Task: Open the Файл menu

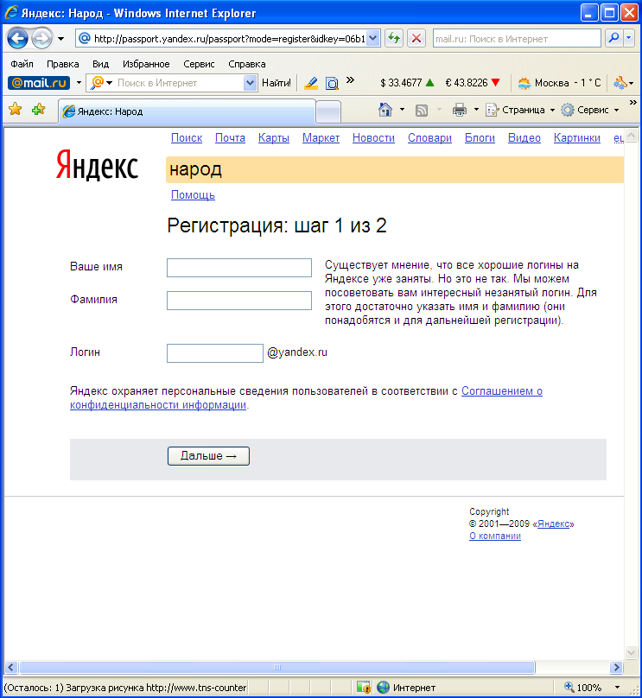Action: pyautogui.click(x=22, y=64)
